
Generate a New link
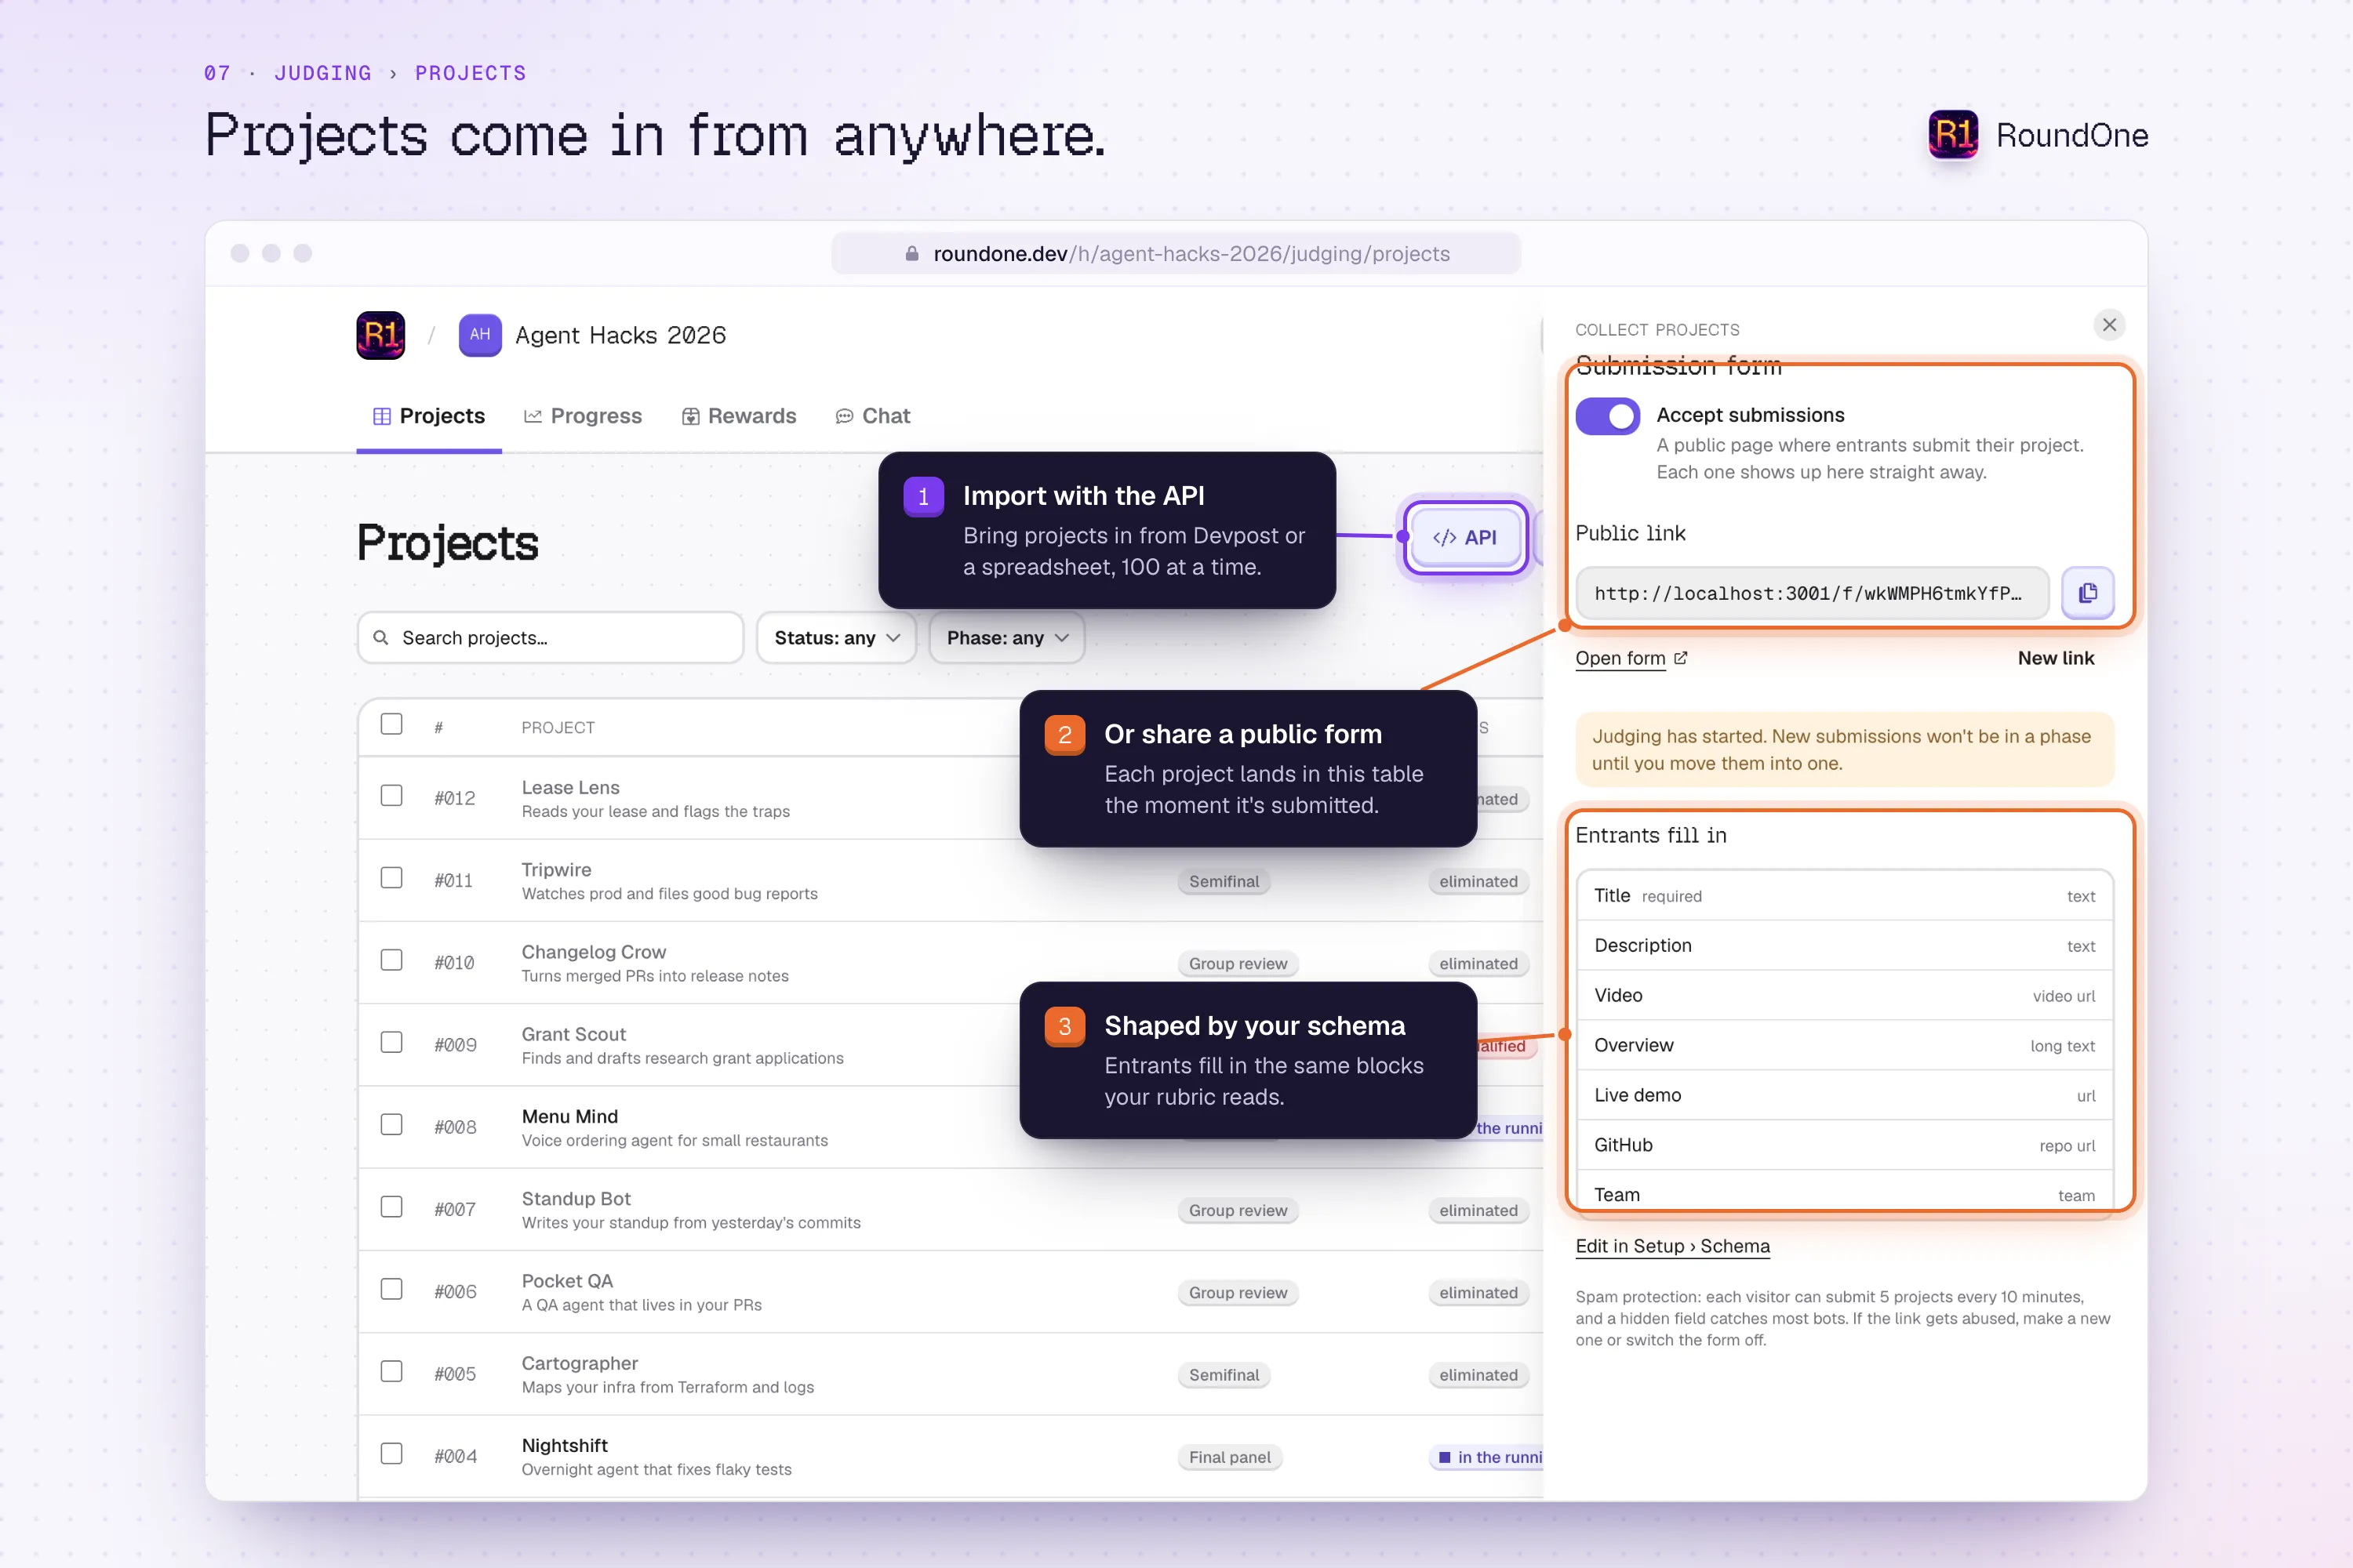[x=2056, y=658]
